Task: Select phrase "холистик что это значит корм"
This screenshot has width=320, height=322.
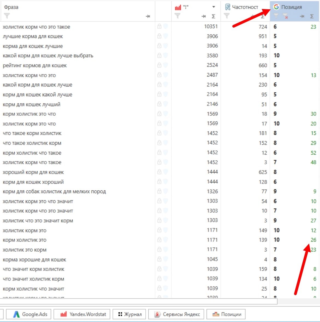Action: (38, 221)
